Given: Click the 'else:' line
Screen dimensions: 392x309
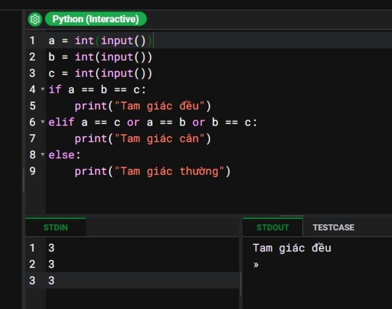Looking at the screenshot, I should point(64,155).
